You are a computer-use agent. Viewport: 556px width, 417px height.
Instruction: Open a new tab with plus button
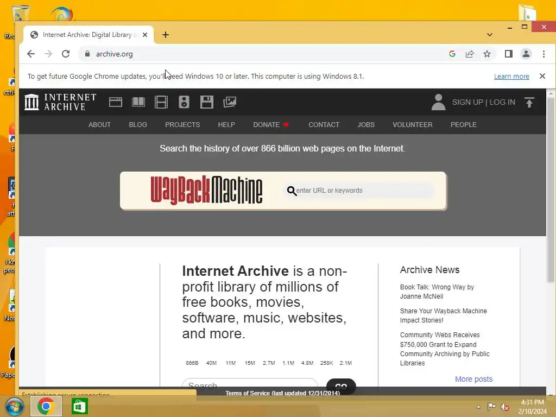click(165, 35)
